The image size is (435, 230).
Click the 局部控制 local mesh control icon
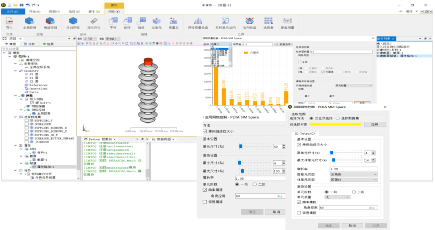51,22
